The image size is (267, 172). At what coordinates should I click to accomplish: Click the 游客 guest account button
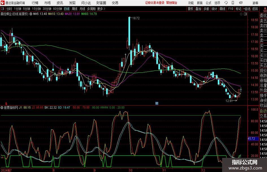click(255, 3)
